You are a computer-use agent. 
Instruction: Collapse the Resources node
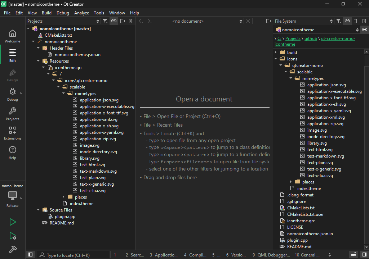coord(38,61)
